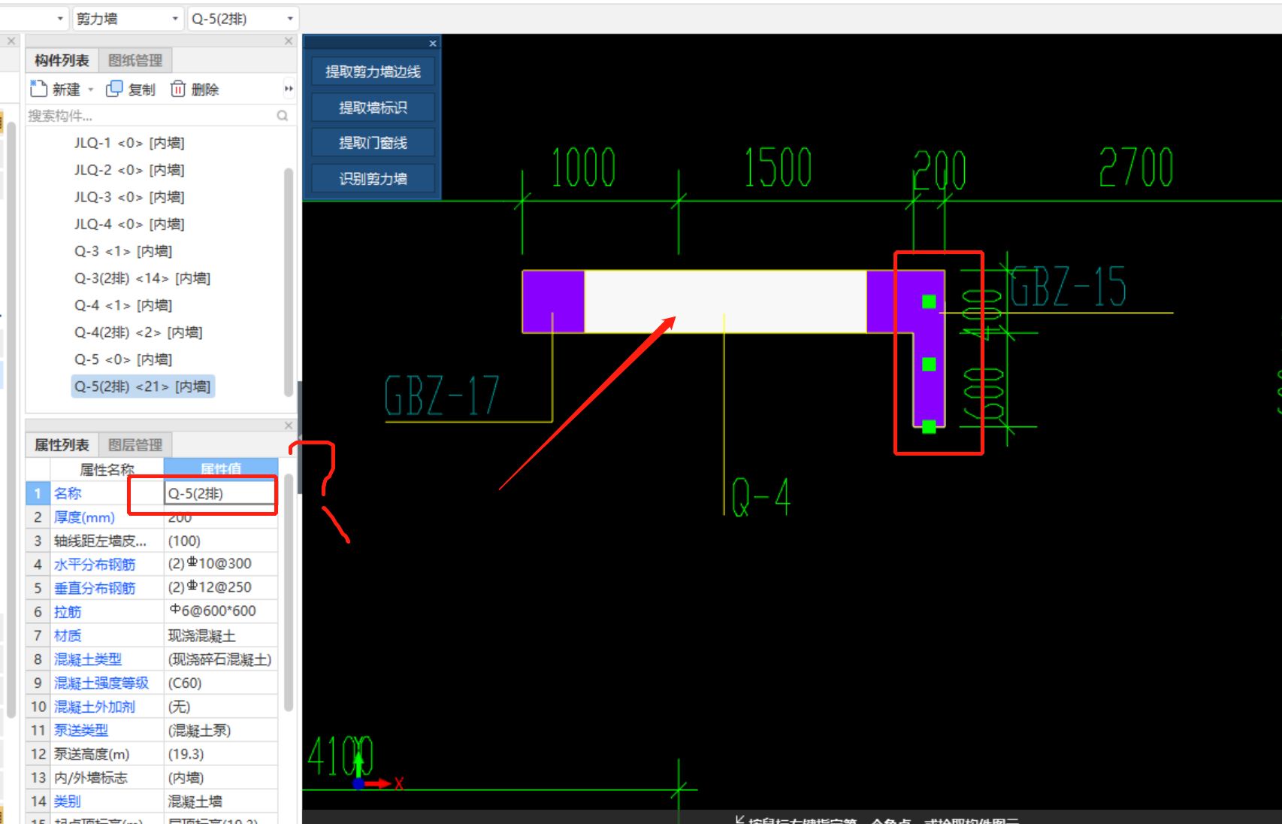Click the GBZ-17 label in drawing

[x=442, y=395]
